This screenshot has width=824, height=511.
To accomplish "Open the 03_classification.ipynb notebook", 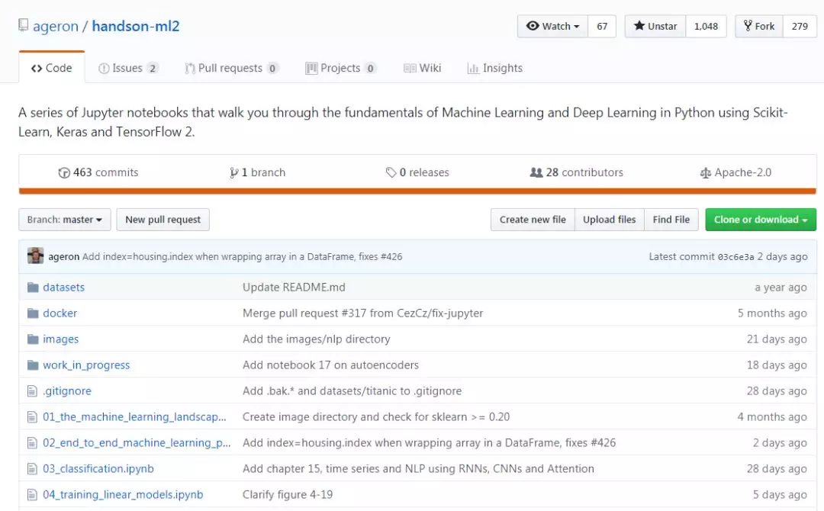I will point(98,469).
